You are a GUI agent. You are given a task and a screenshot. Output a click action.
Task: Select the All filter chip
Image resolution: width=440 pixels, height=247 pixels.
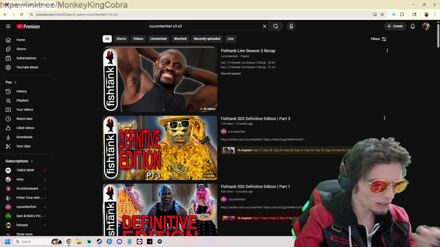(107, 39)
